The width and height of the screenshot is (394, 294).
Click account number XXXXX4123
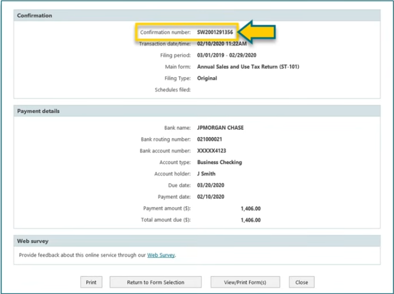tap(212, 151)
